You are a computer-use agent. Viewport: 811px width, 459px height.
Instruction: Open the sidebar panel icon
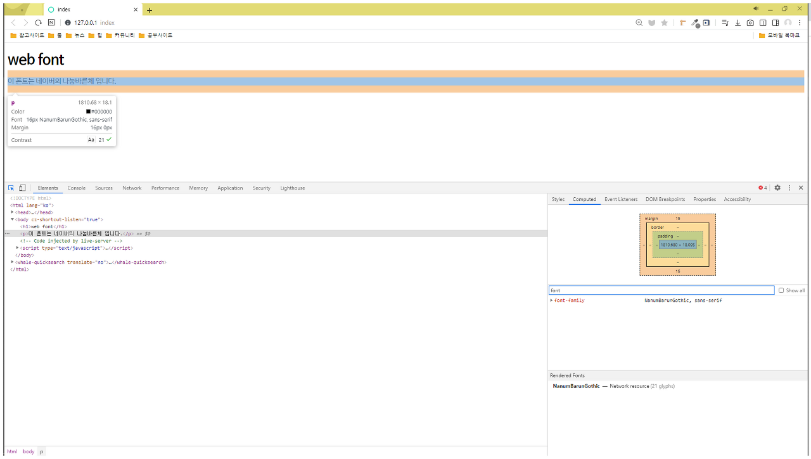click(x=776, y=23)
